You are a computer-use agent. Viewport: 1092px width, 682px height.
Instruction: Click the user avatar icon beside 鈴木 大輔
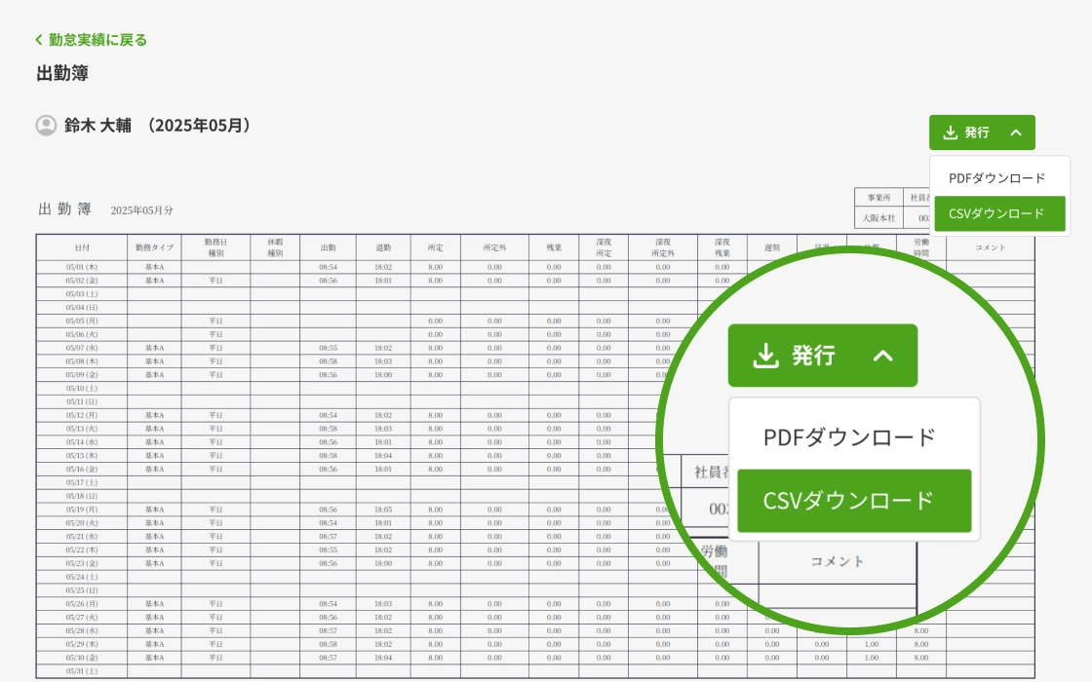[46, 126]
